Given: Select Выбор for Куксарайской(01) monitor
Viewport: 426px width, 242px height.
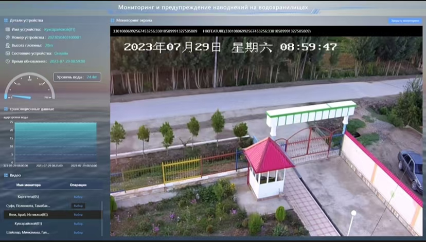Looking at the screenshot, I should 78,224.
